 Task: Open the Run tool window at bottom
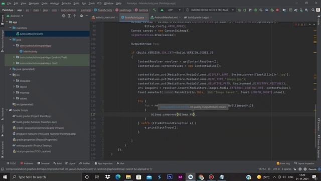(120, 163)
